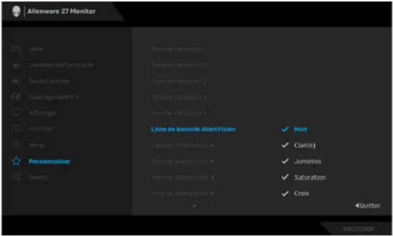Select Touche raccourci 1

(178, 49)
